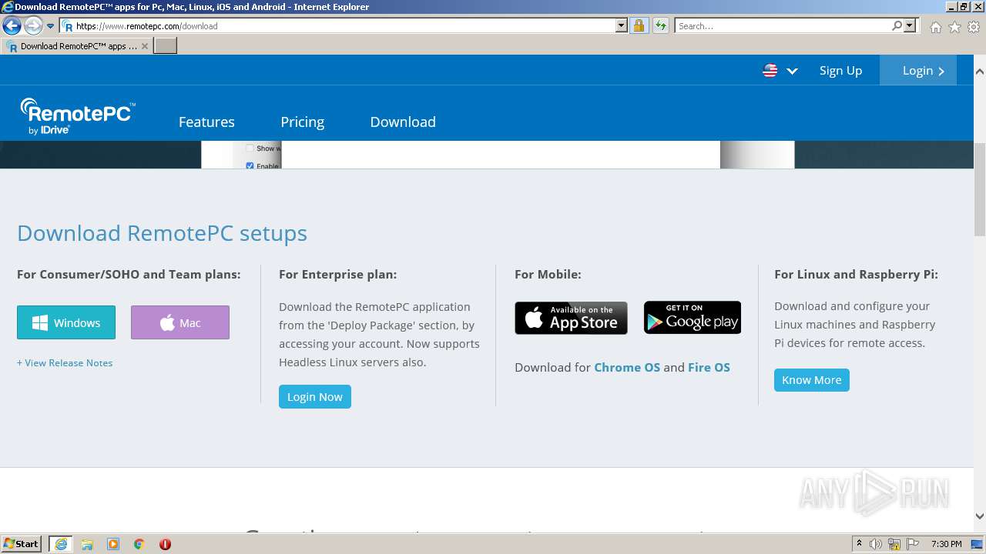Show hidden tray icons arrow

[859, 544]
